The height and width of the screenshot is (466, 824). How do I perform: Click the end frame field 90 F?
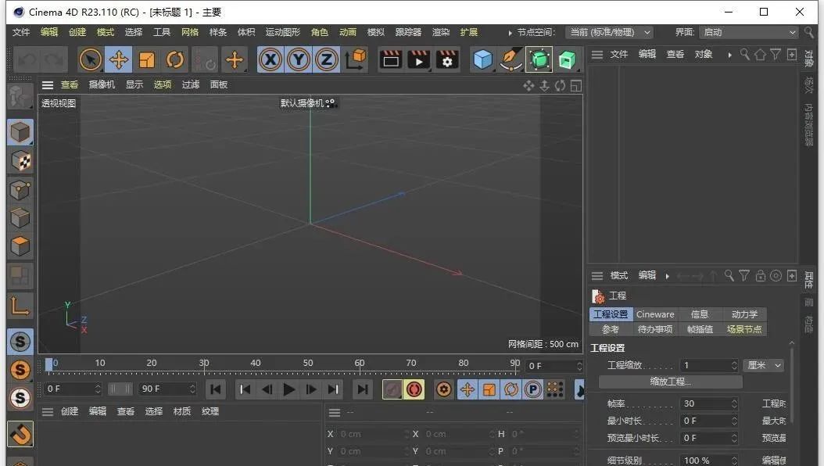click(x=167, y=389)
